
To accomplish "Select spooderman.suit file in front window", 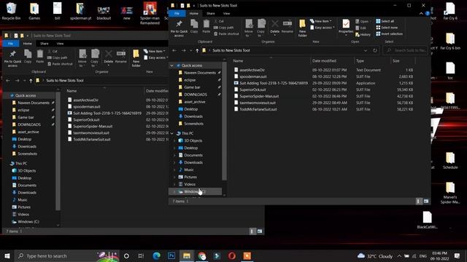I will (x=253, y=76).
